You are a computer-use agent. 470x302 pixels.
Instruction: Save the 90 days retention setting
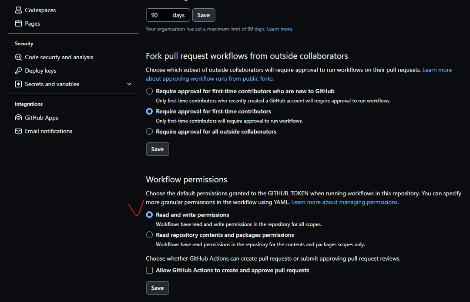pyautogui.click(x=204, y=15)
